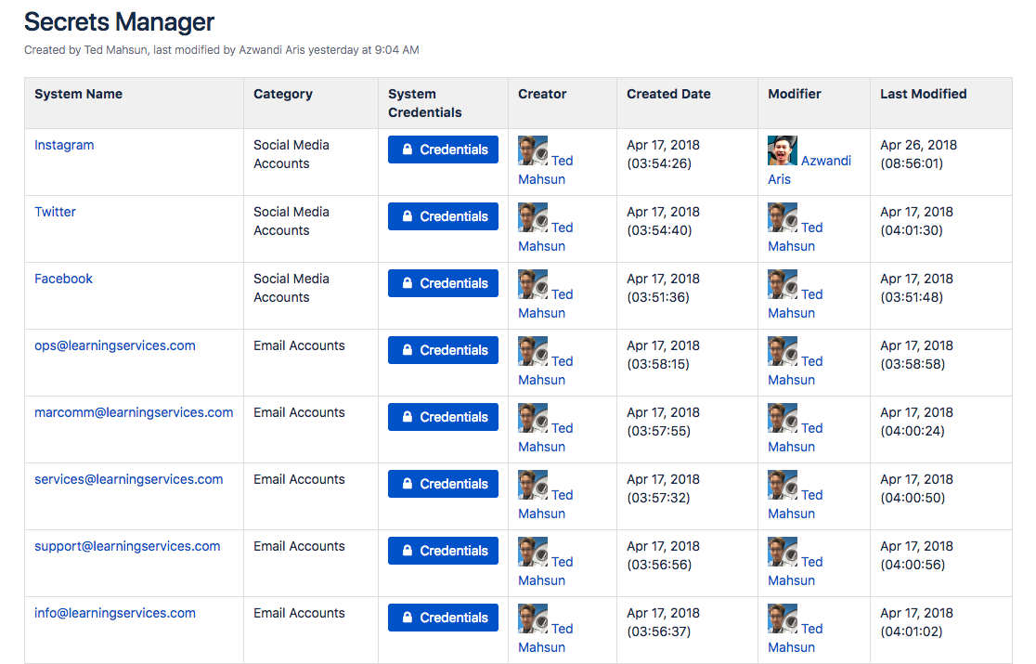Image resolution: width=1036 pixels, height=664 pixels.
Task: Show credentials for marcomm@learningservices.com
Action: point(444,416)
